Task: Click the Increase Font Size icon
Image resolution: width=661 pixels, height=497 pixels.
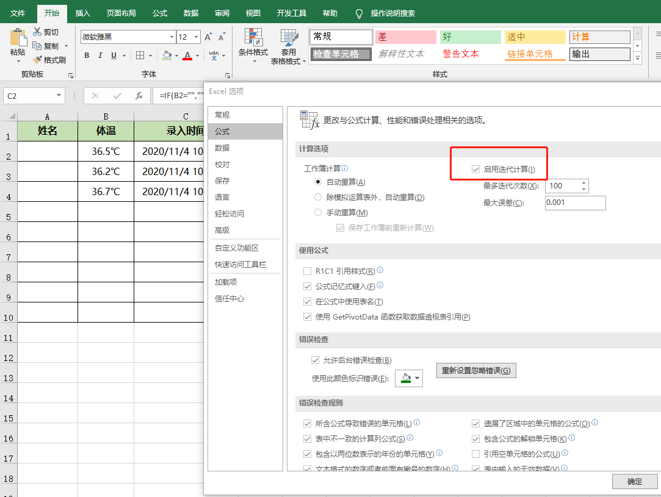Action: 209,37
